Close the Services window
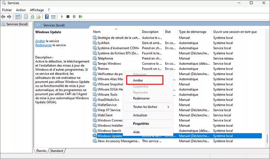The image size is (270, 159). 264,3
